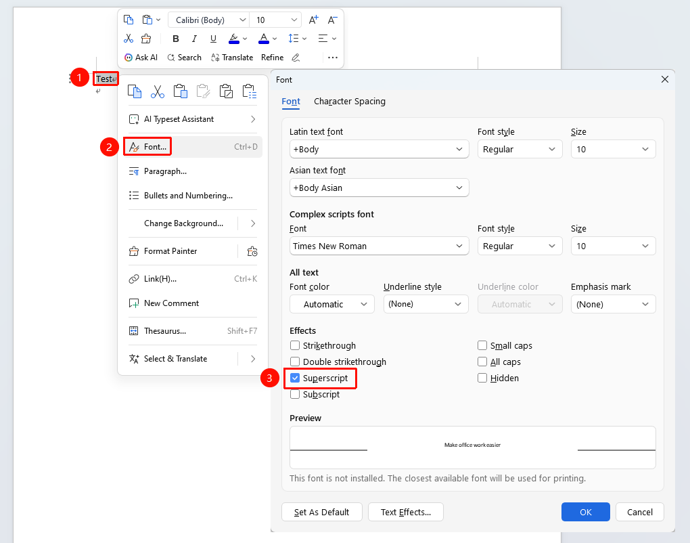This screenshot has width=690, height=543.
Task: Apply the blue font color button in the mini toolbar
Action: tap(264, 39)
